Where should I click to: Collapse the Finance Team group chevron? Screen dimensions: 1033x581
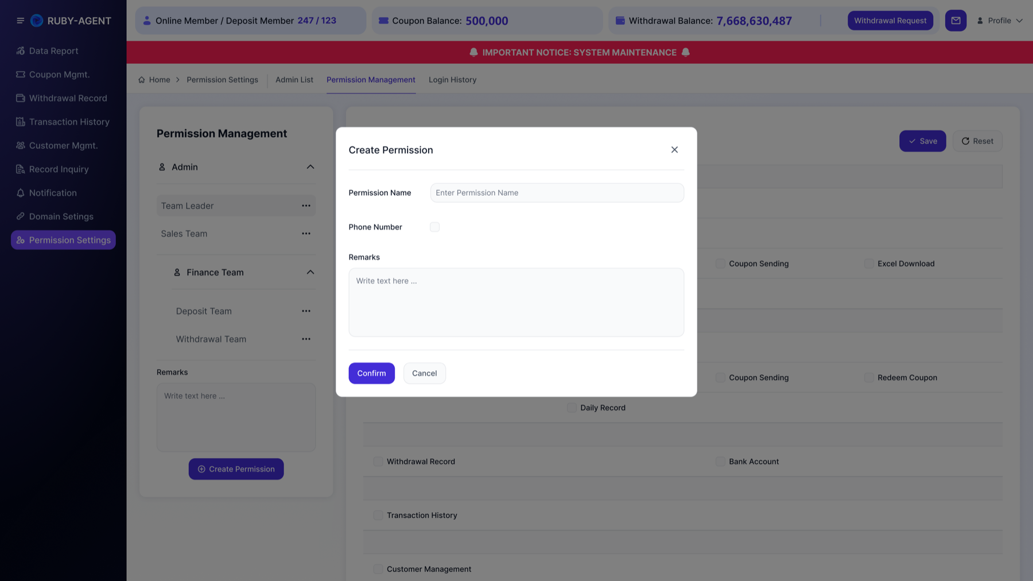click(310, 272)
